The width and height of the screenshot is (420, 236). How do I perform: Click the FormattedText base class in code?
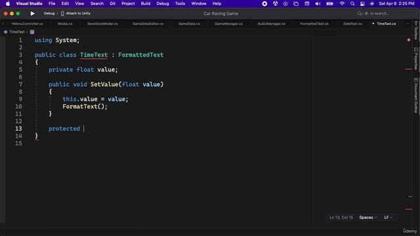pos(141,55)
